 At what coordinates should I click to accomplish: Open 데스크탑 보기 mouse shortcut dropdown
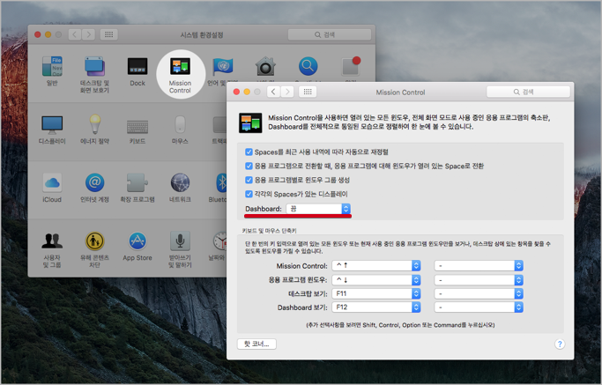point(479,293)
